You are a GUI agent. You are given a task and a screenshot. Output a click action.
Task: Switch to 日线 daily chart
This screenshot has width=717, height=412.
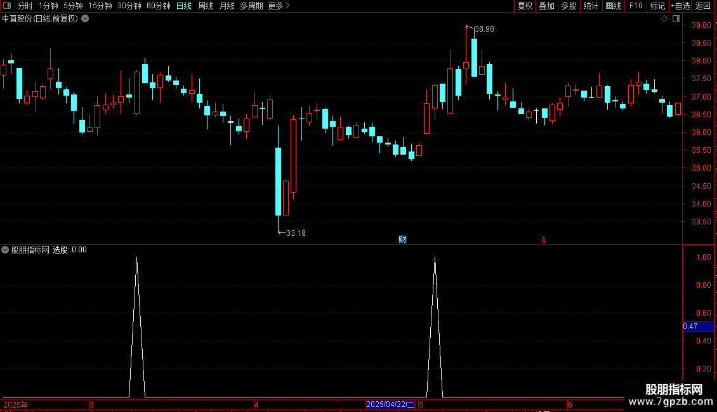click(184, 6)
